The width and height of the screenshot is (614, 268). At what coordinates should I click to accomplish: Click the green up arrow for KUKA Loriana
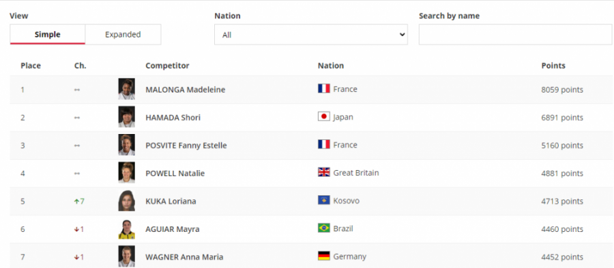point(76,201)
